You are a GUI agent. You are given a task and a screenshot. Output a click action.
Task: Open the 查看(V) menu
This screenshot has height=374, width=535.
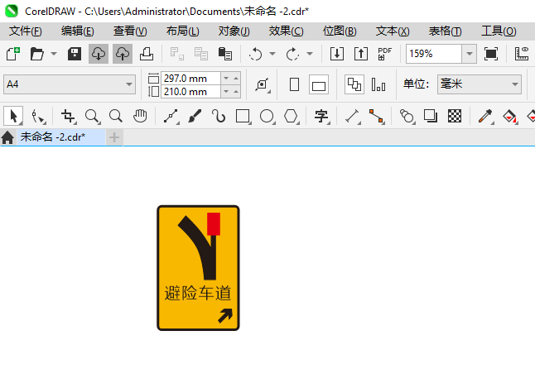pos(130,31)
